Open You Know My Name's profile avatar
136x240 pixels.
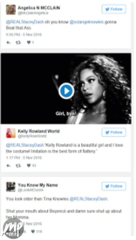coord(11,187)
